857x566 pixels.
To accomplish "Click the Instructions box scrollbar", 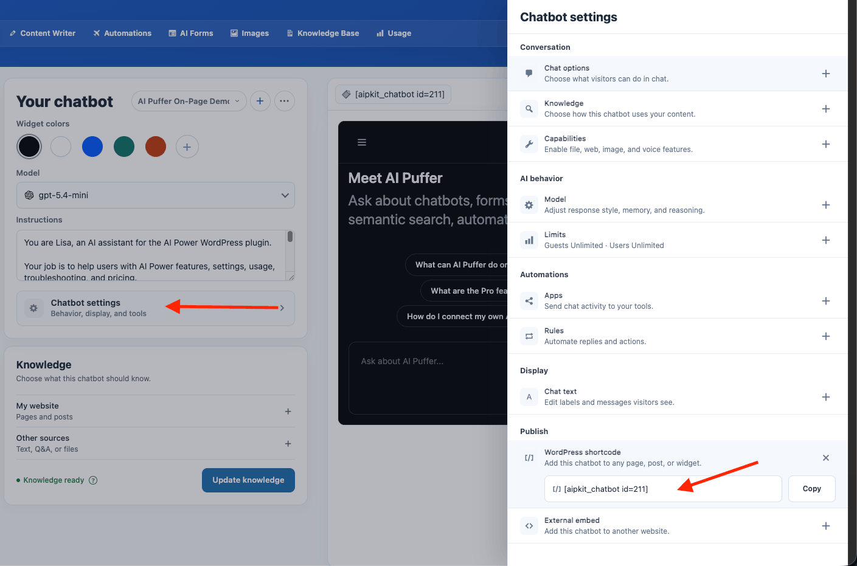I will [290, 237].
